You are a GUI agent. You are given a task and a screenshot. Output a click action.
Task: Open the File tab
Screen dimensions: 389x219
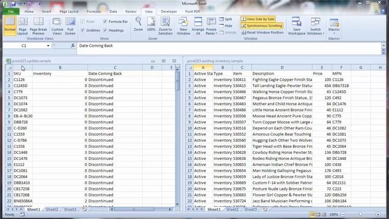tap(11, 12)
